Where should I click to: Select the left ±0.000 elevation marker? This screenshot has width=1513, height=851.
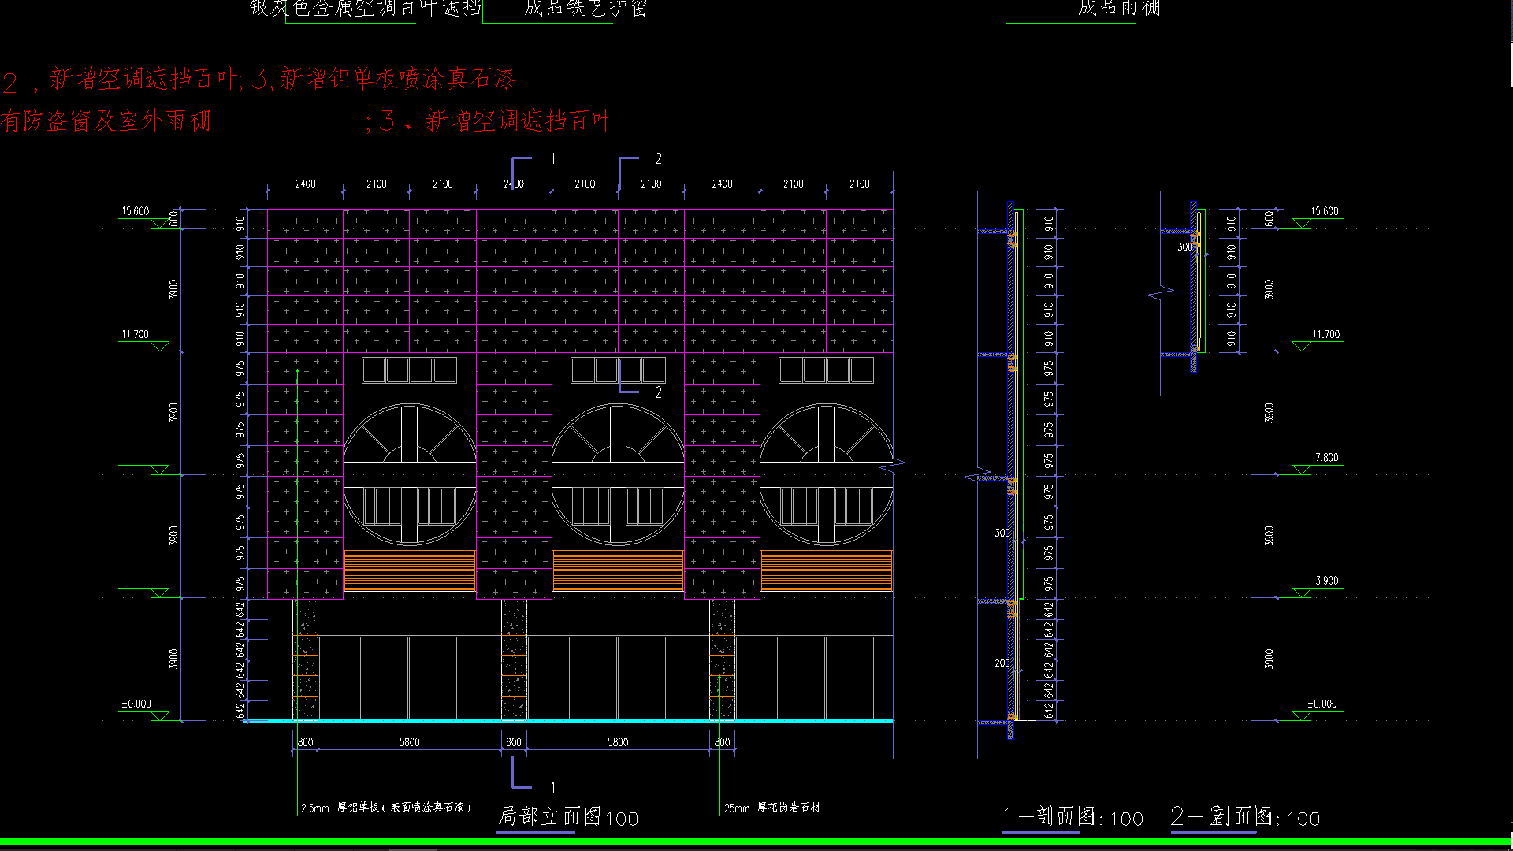pyautogui.click(x=136, y=704)
